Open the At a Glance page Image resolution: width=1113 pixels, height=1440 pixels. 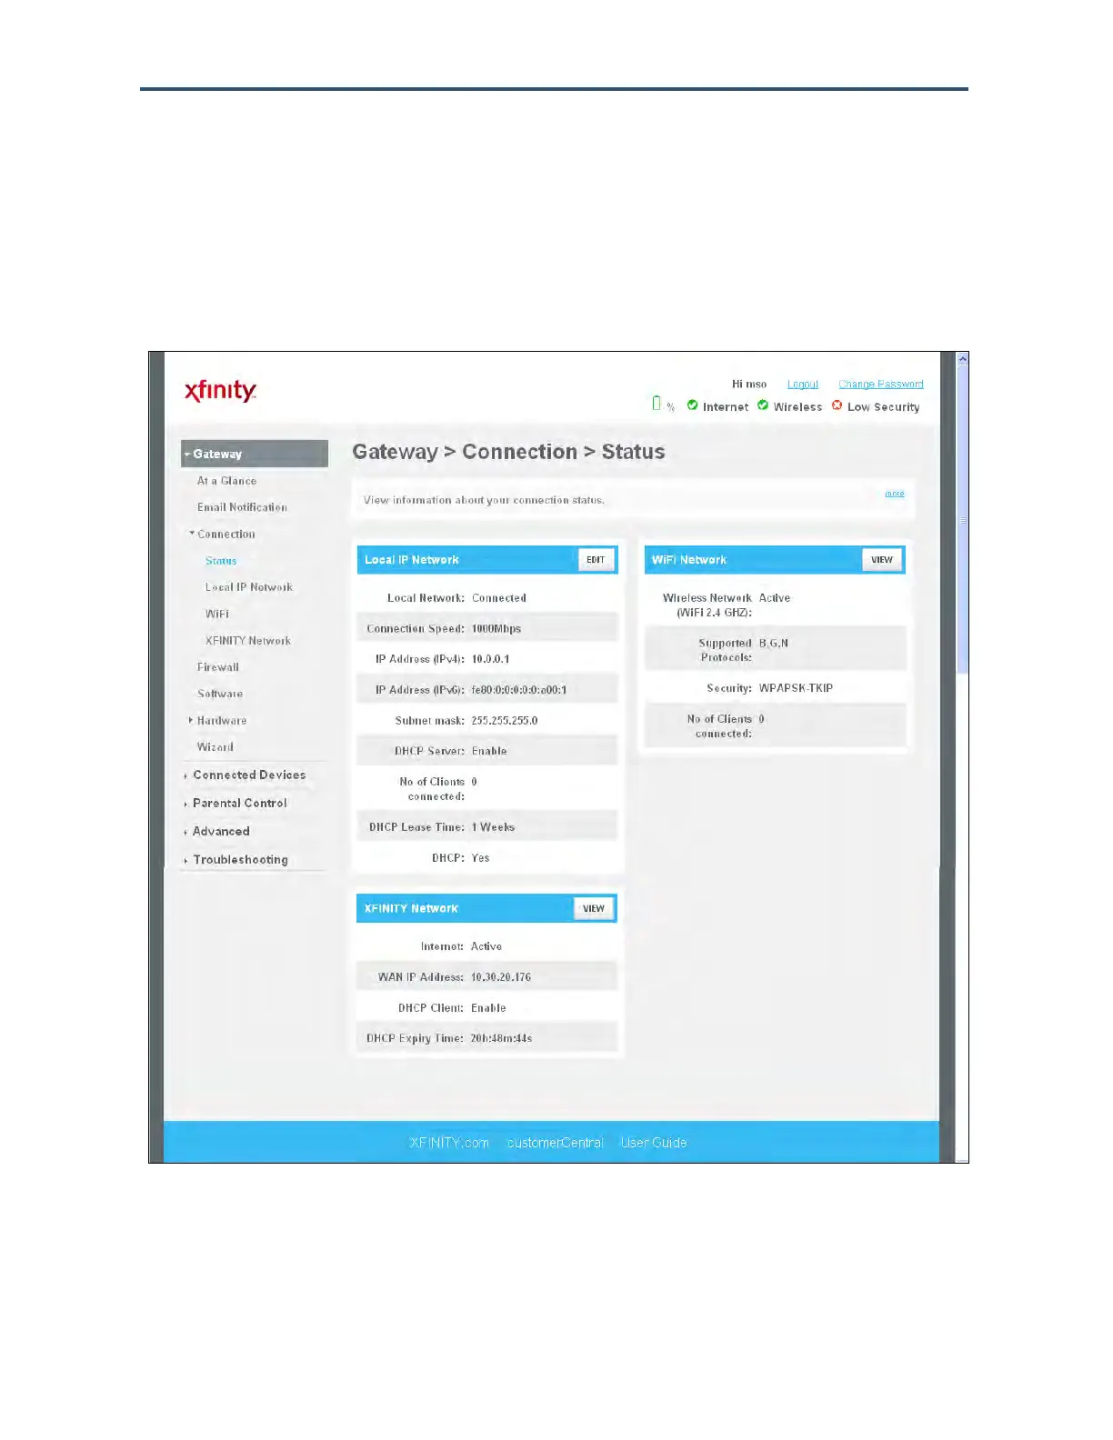click(226, 481)
